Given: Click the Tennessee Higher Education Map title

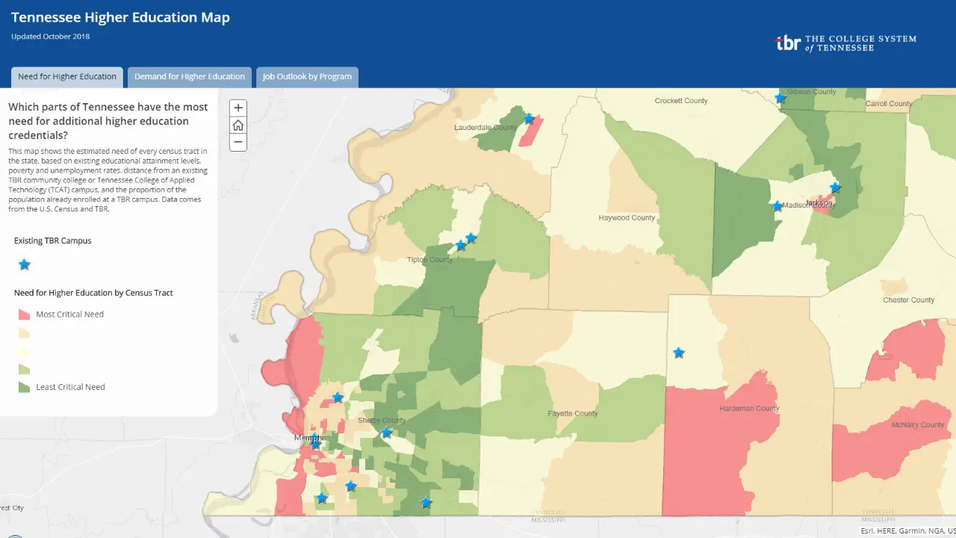Looking at the screenshot, I should point(120,17).
